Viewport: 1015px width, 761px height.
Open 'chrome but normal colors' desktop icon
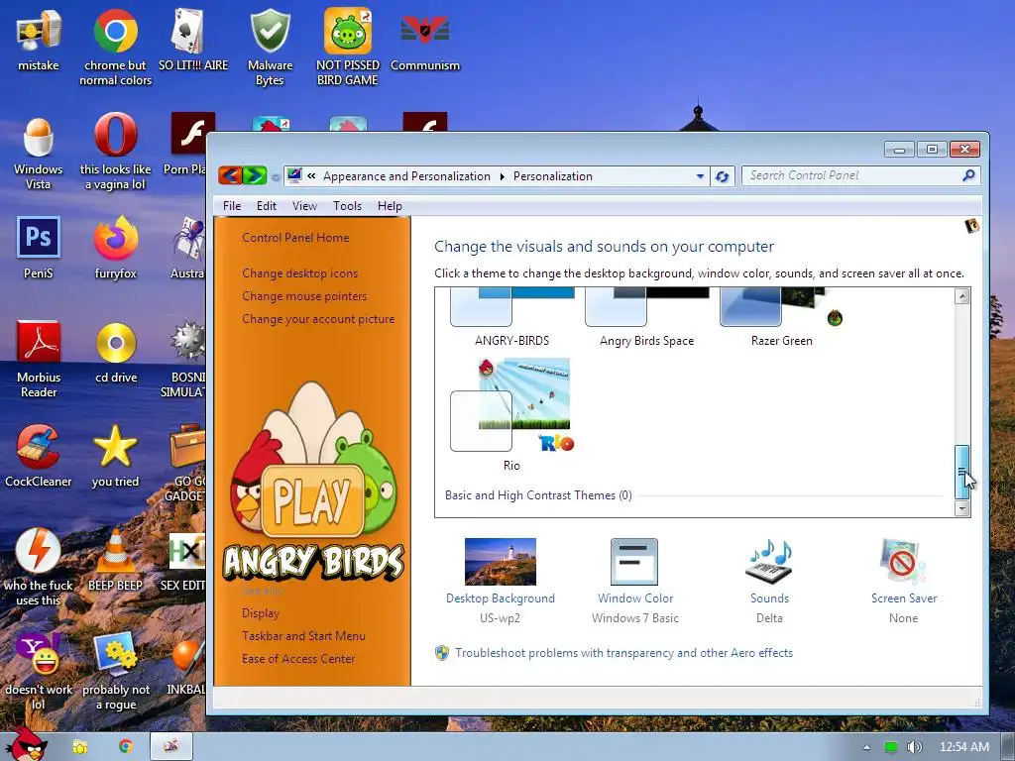click(115, 47)
